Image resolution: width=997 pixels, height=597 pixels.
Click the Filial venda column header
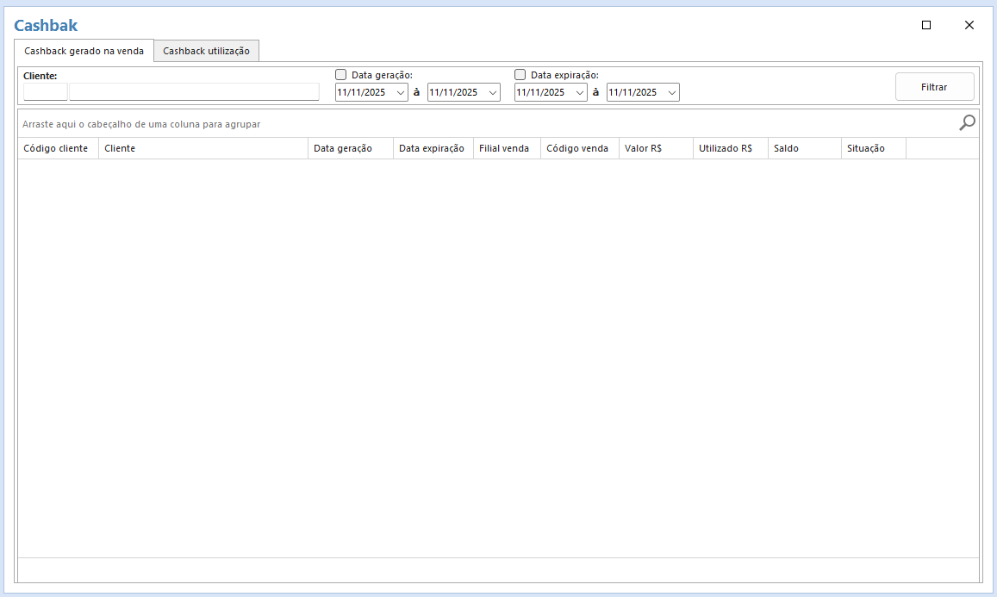click(x=506, y=148)
